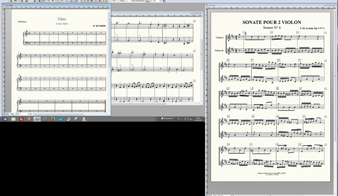Click the checkered flag taskbar icon

pyautogui.click(x=45, y=119)
